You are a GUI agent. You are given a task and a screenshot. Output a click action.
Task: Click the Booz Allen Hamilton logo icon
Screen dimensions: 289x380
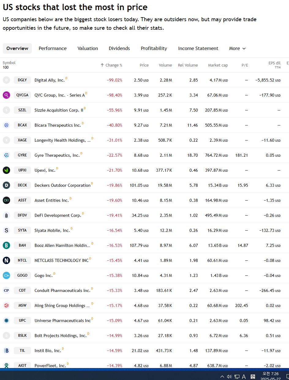tap(6, 245)
